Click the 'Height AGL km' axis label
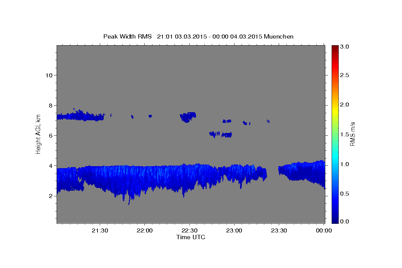The width and height of the screenshot is (402, 268). click(38, 134)
